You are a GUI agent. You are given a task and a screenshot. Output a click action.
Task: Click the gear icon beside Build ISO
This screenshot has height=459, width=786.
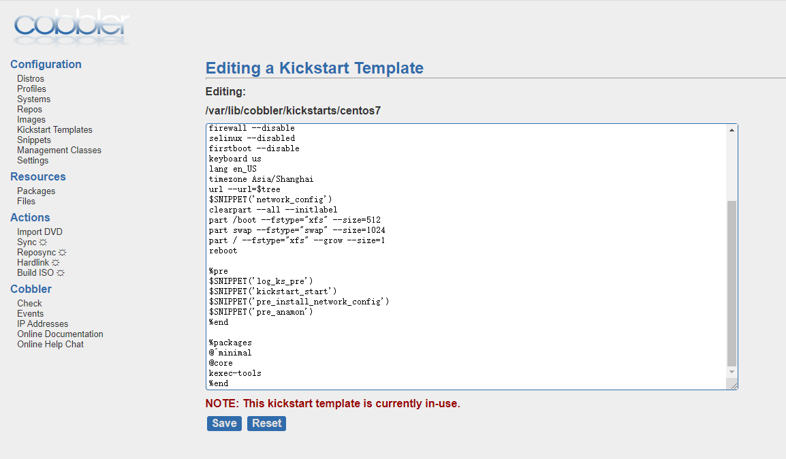tap(61, 273)
